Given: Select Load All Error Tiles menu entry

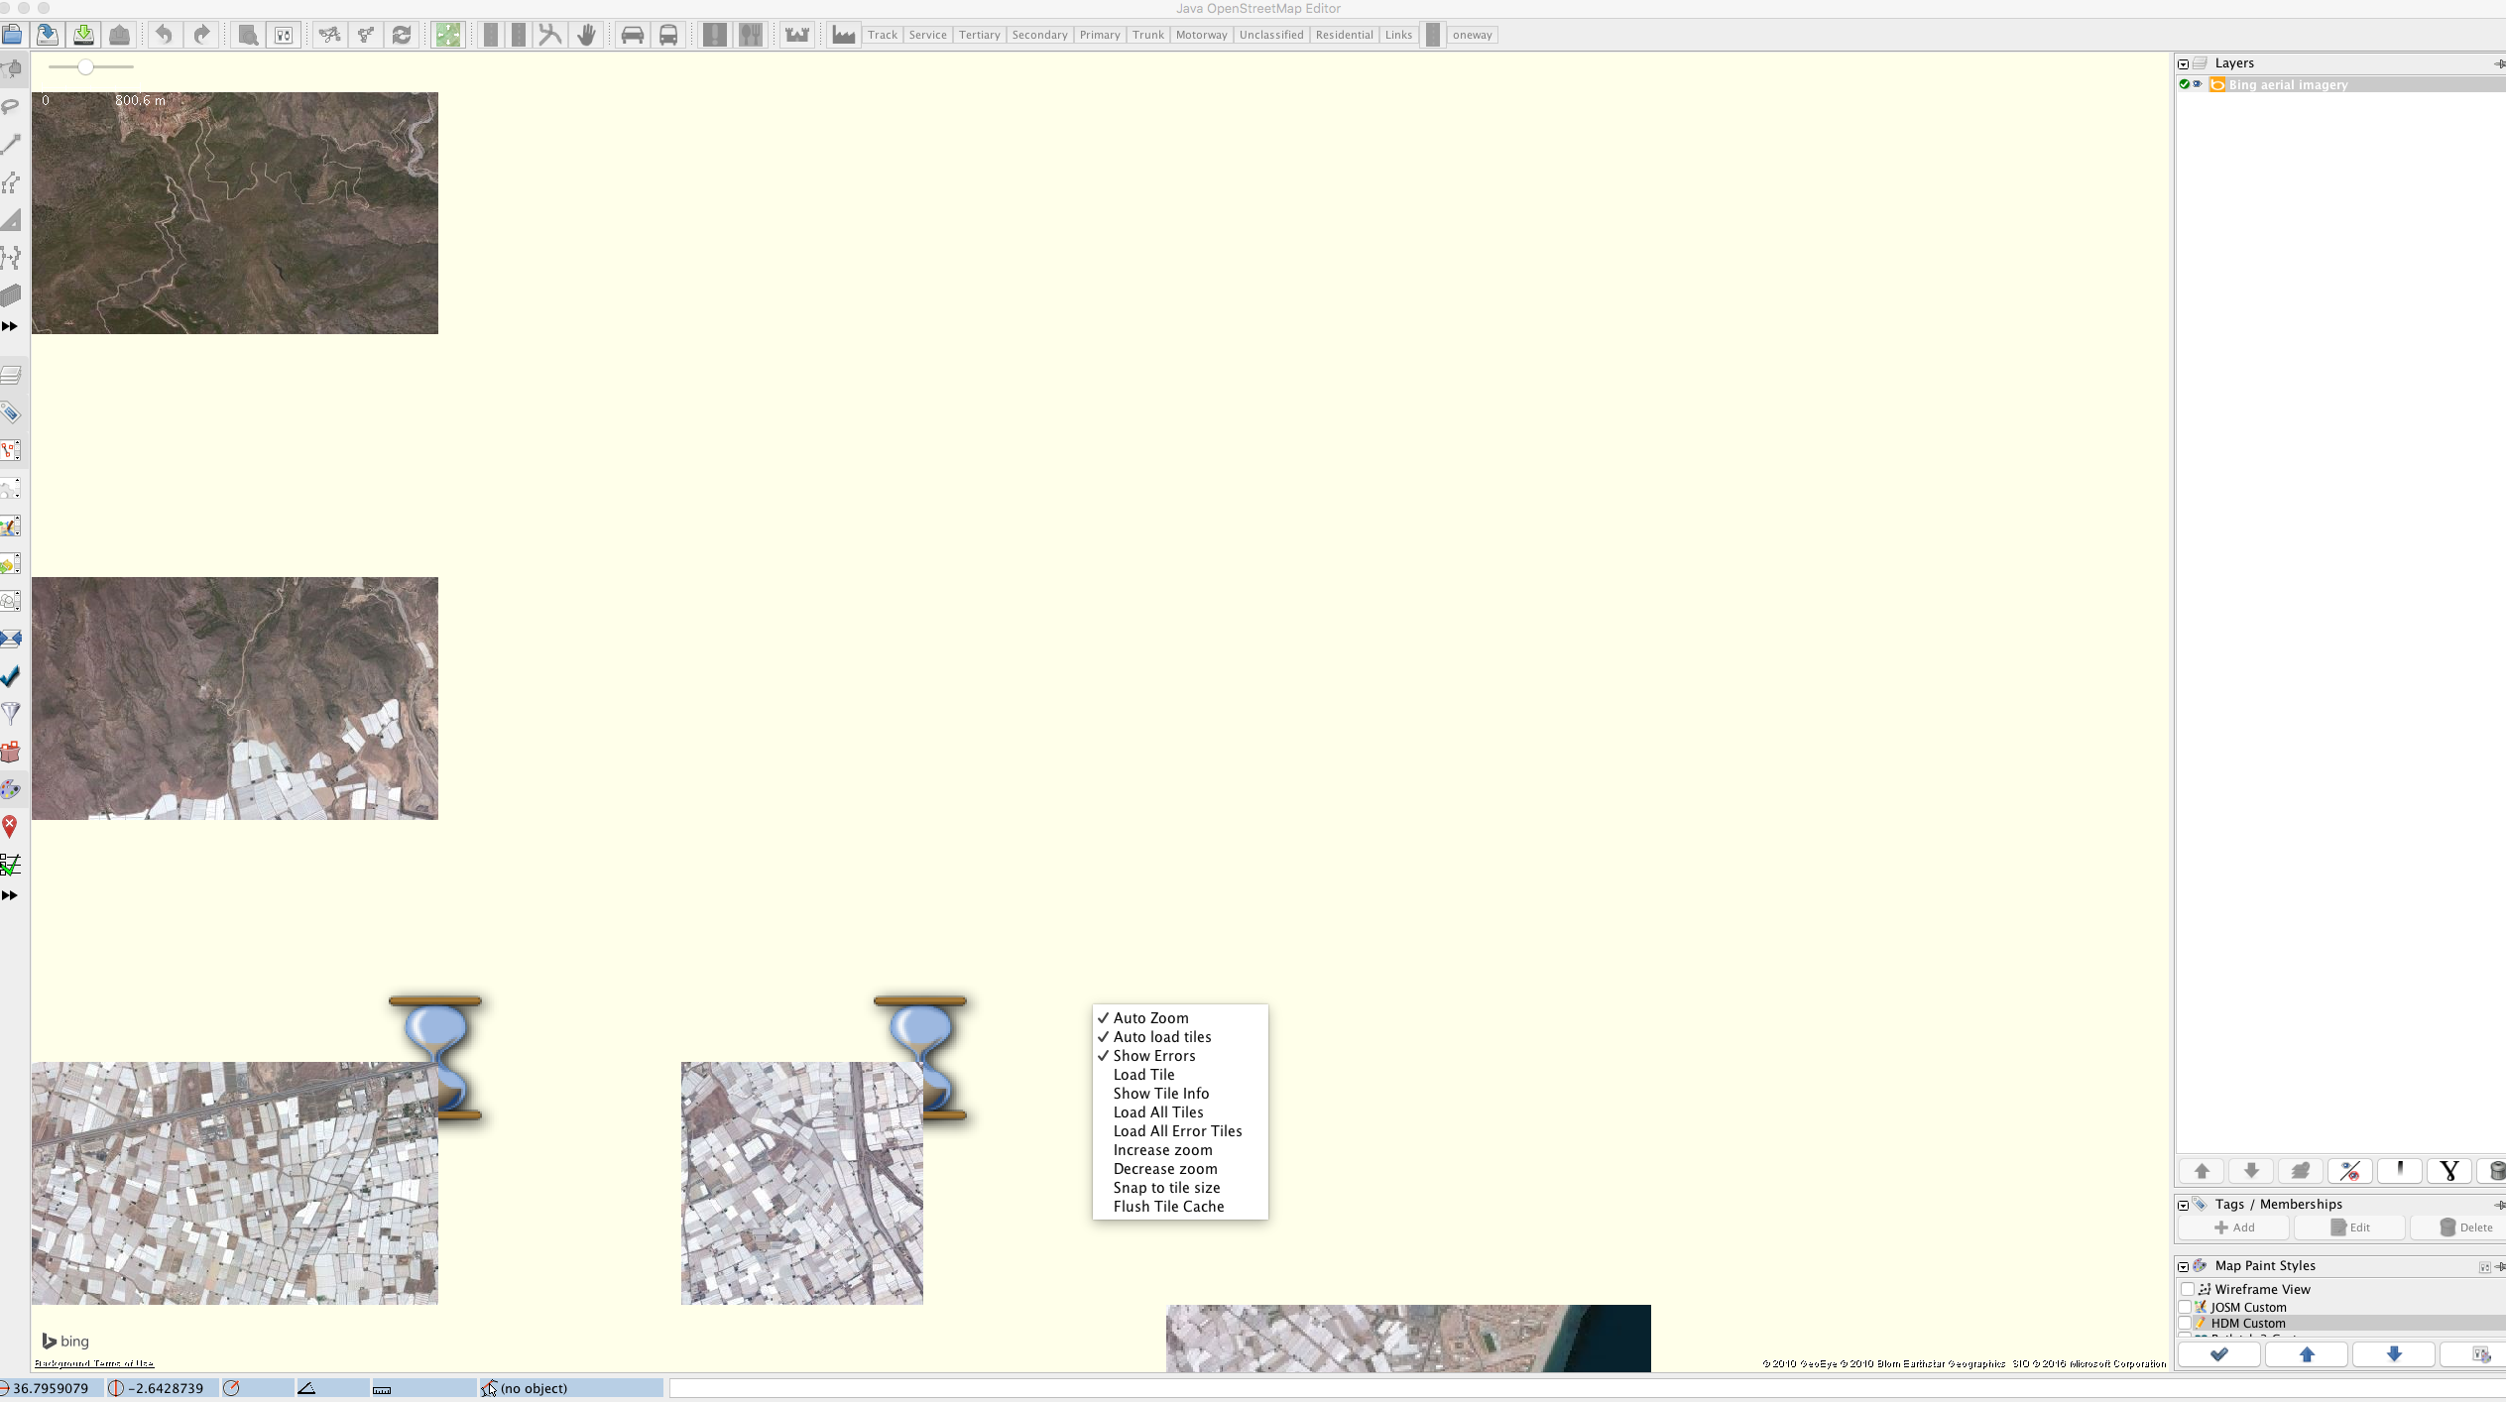Looking at the screenshot, I should (x=1177, y=1131).
